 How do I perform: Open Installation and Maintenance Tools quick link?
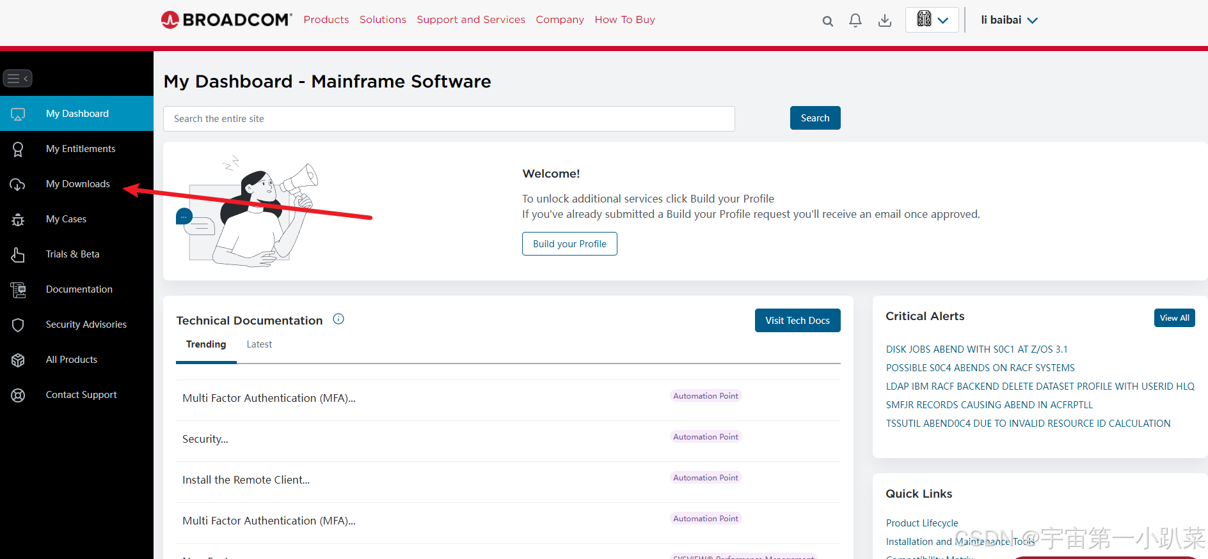960,542
